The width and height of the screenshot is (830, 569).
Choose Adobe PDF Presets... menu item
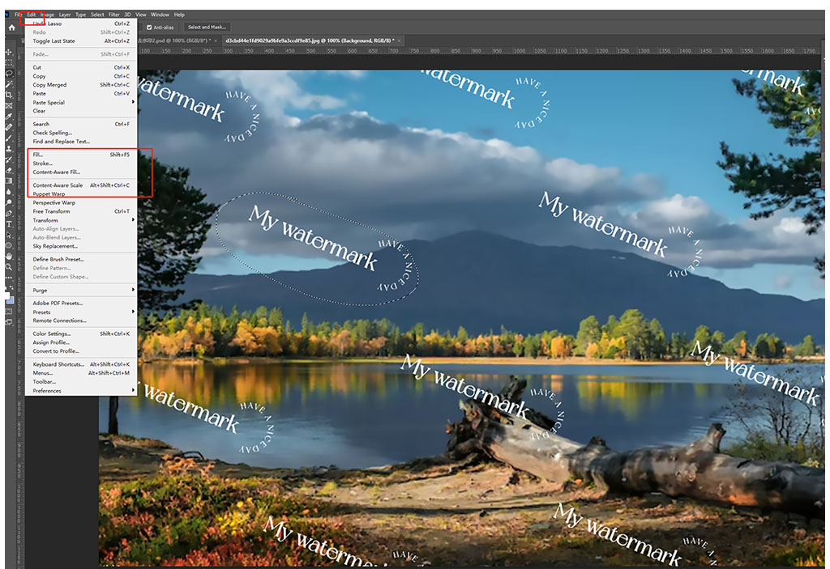coord(81,303)
